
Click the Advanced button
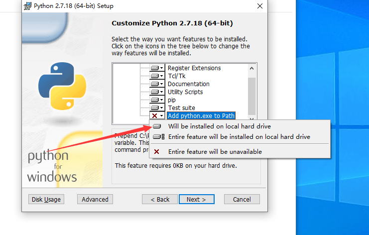95,199
